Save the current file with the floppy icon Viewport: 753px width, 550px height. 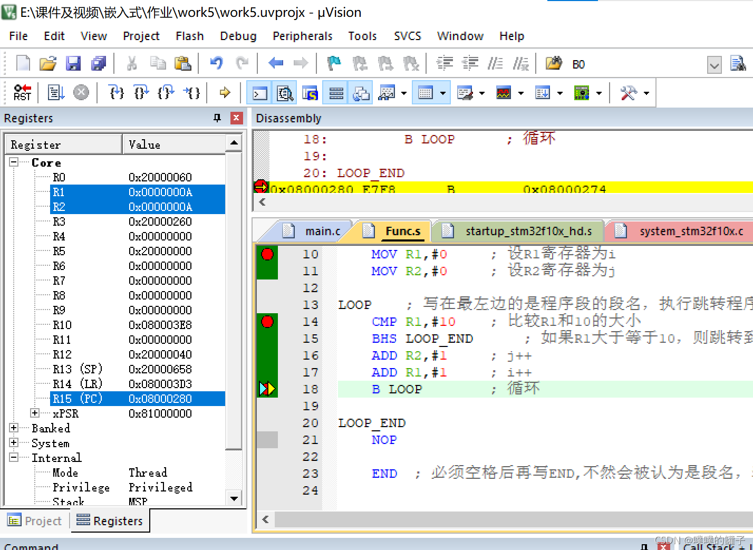73,64
